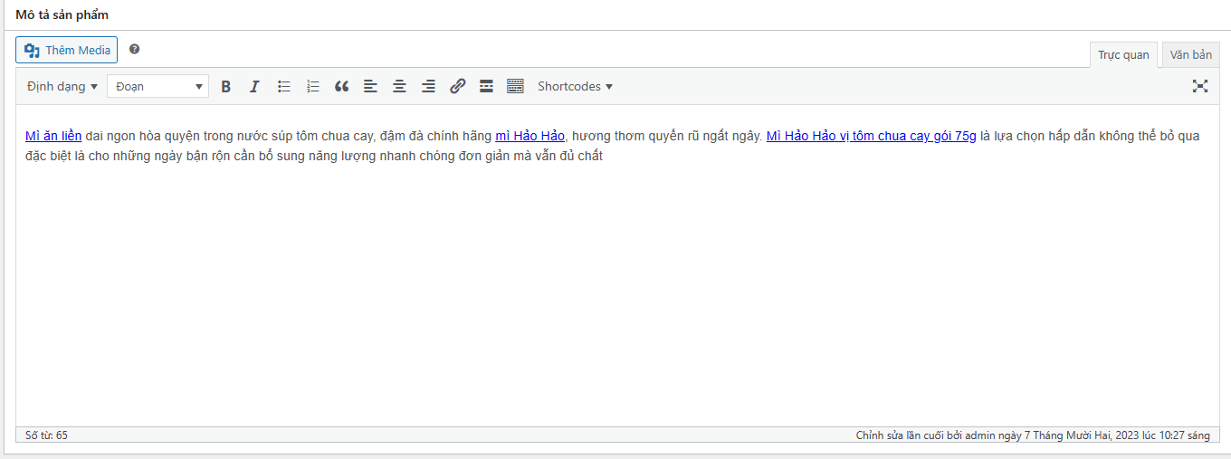The height and width of the screenshot is (459, 1231).
Task: Insert Read More tag icon
Action: click(x=486, y=86)
